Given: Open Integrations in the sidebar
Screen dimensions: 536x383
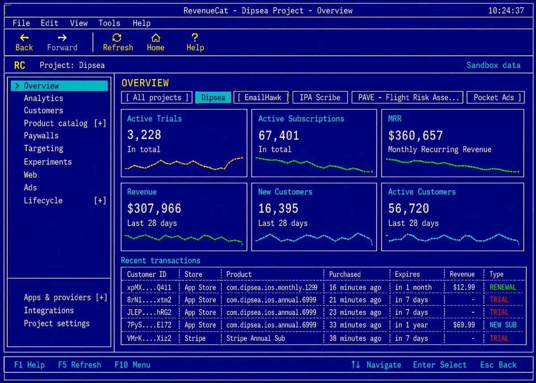Looking at the screenshot, I should [49, 311].
